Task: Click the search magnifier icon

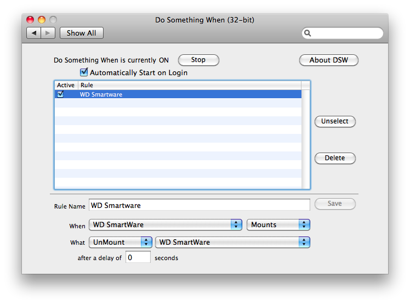Action: point(307,33)
